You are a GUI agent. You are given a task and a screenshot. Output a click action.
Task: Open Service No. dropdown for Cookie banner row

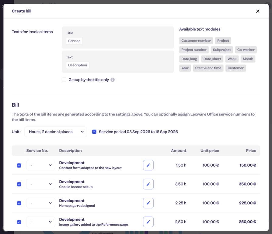tap(40, 184)
